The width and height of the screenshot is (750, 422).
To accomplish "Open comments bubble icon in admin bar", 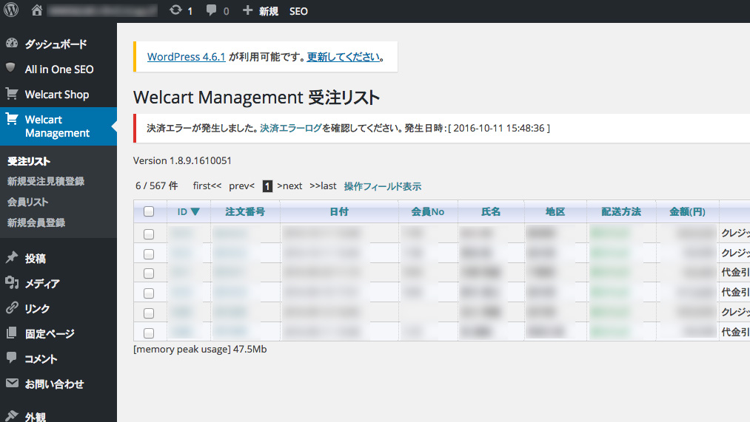I will point(211,10).
